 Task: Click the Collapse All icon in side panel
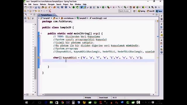tap(25, 18)
